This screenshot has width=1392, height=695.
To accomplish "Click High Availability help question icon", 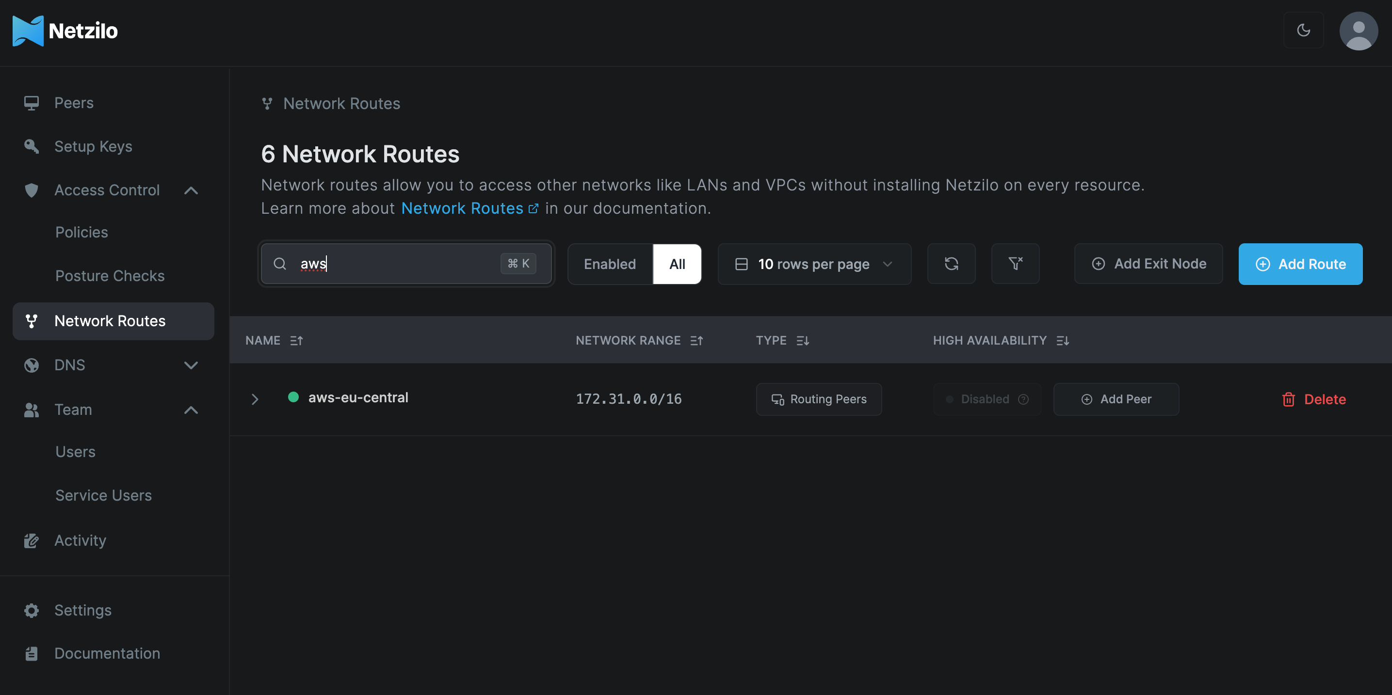I will [x=1023, y=399].
